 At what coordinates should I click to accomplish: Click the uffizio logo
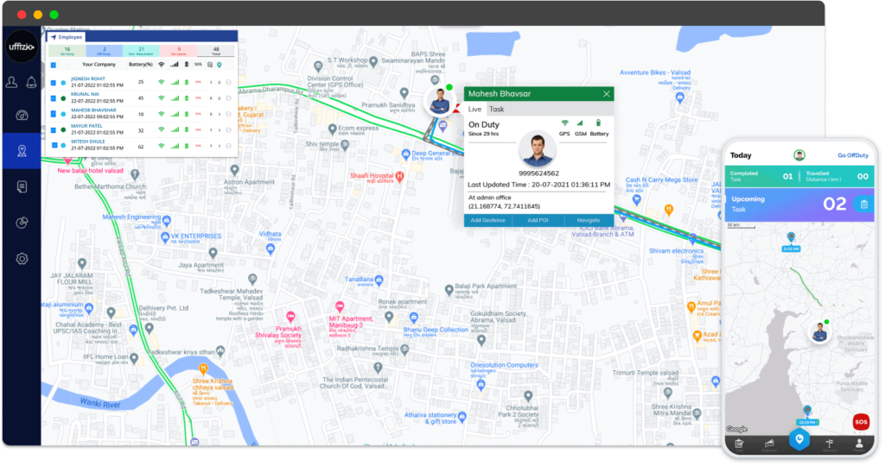(22, 47)
